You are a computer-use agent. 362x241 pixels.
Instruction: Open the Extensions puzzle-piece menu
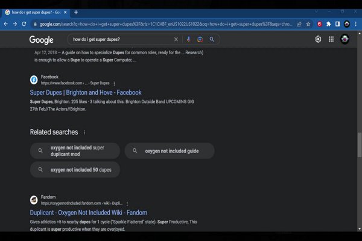329,24
